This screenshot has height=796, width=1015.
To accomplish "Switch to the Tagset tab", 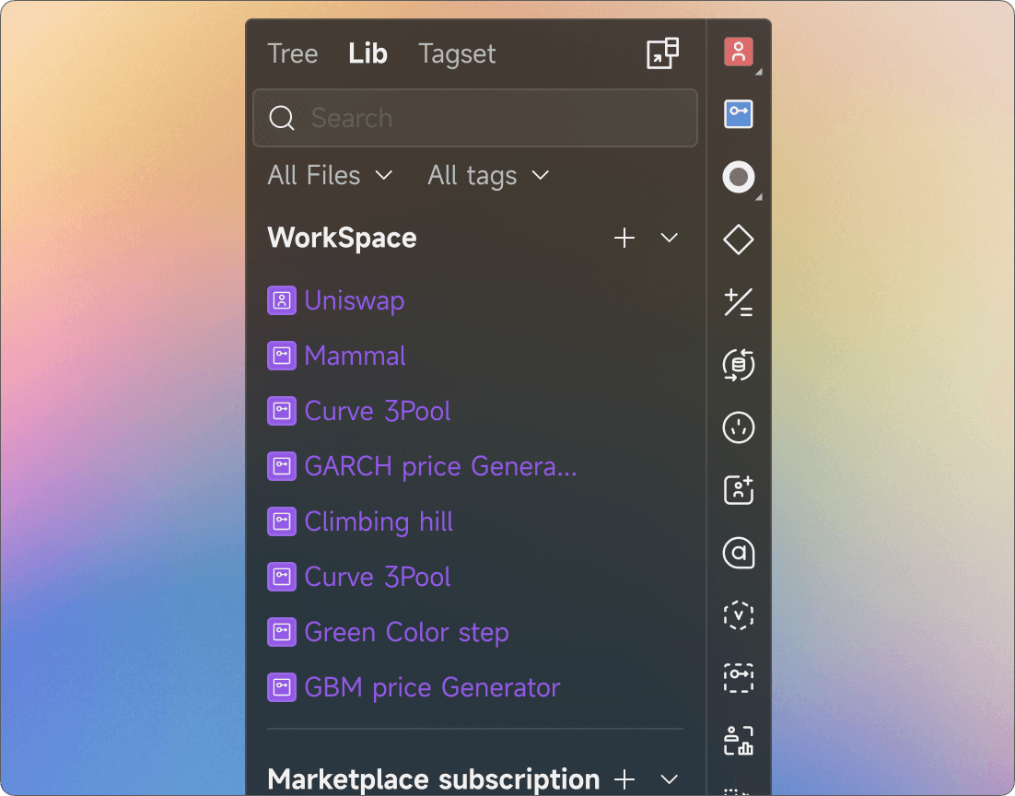I will pos(457,53).
